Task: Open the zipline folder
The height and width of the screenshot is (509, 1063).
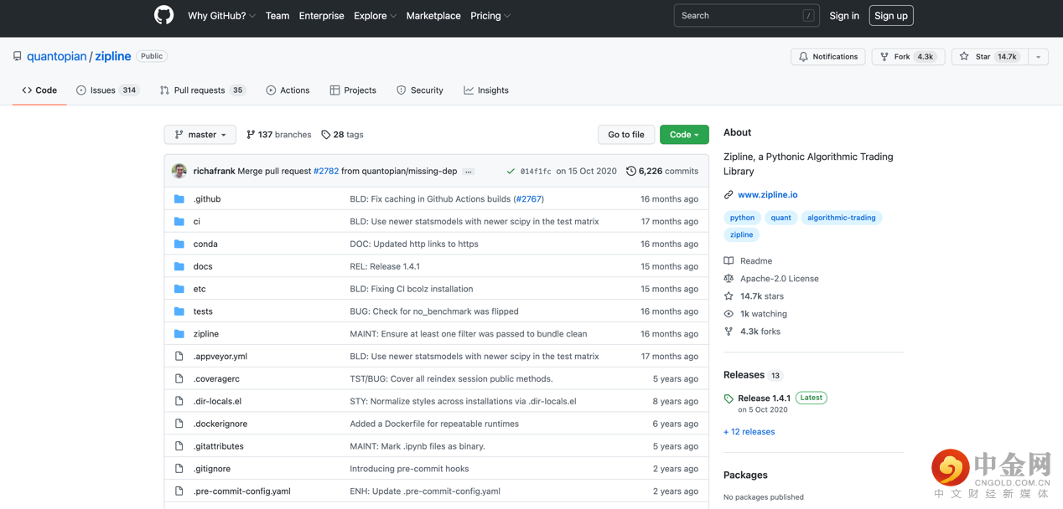Action: [x=206, y=334]
